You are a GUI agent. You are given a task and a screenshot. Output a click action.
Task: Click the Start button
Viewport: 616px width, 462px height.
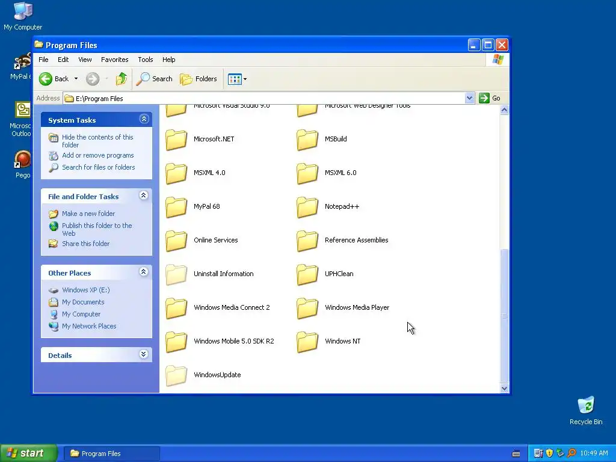(x=28, y=454)
